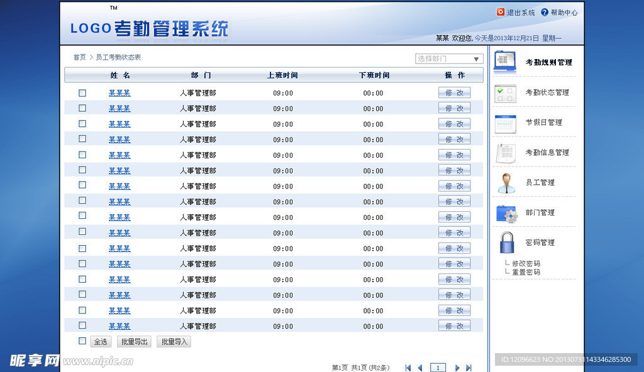Tick the last table row checkbox
The image size is (644, 372).
[82, 325]
